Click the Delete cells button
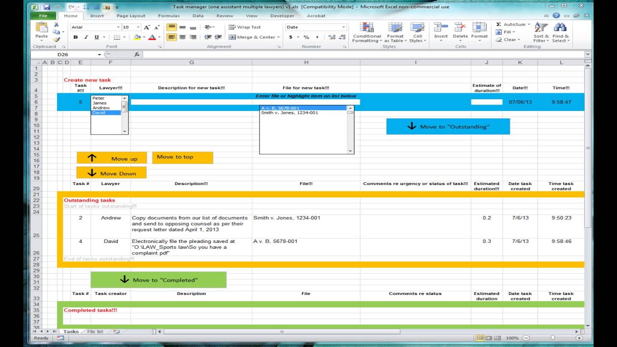The image size is (617, 347). point(460,33)
